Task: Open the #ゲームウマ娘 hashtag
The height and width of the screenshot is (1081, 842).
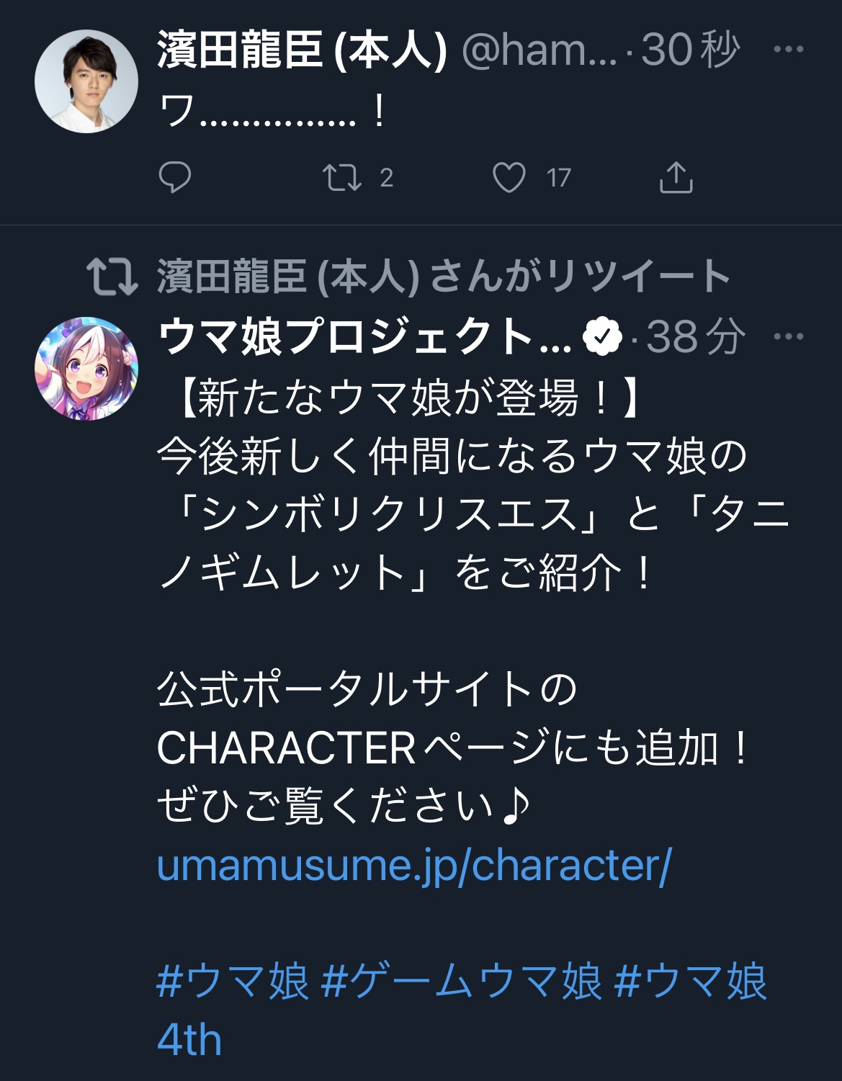Action: (x=461, y=981)
